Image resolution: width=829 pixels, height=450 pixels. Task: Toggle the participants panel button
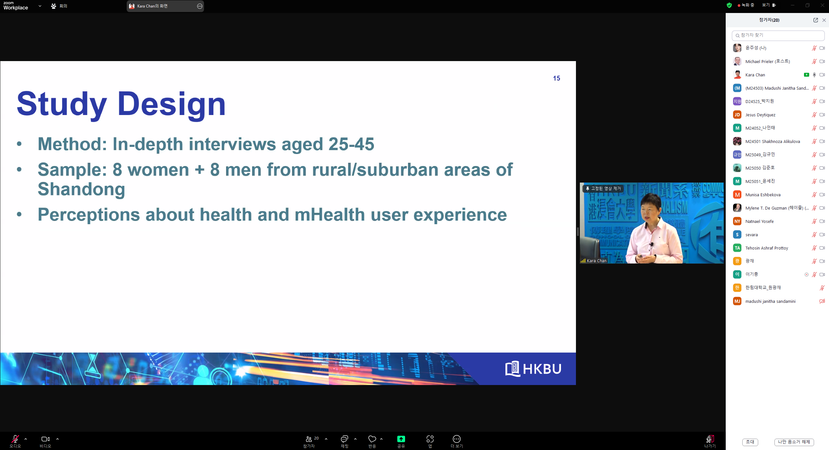click(309, 439)
